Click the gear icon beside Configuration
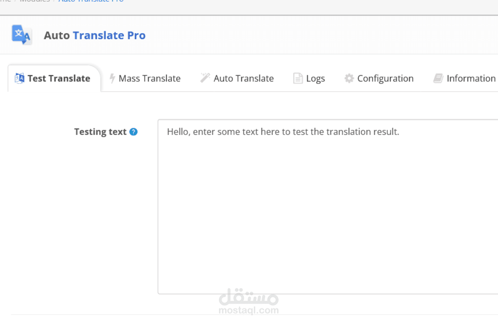Viewport: 498px width, 322px height. point(349,78)
